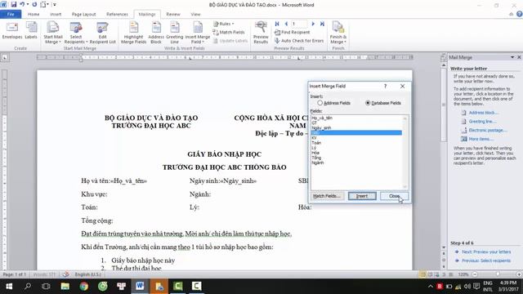Viewport: 523px width, 294px height.
Task: Click Previous: Select recipients link
Action: pyautogui.click(x=486, y=261)
